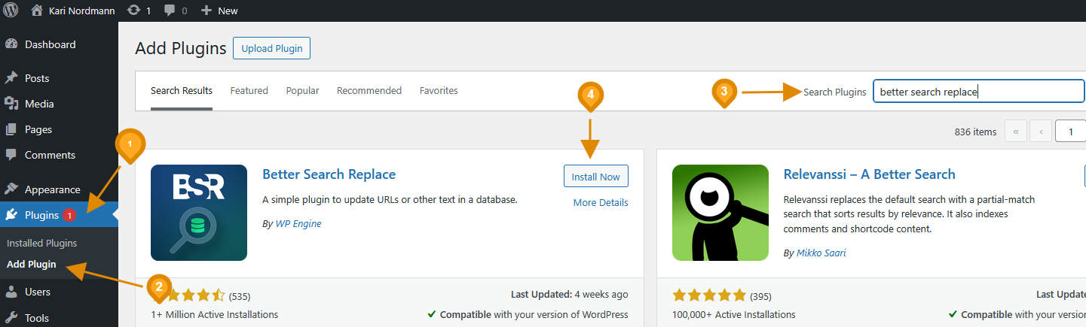Open Better Search Replace title link

329,174
